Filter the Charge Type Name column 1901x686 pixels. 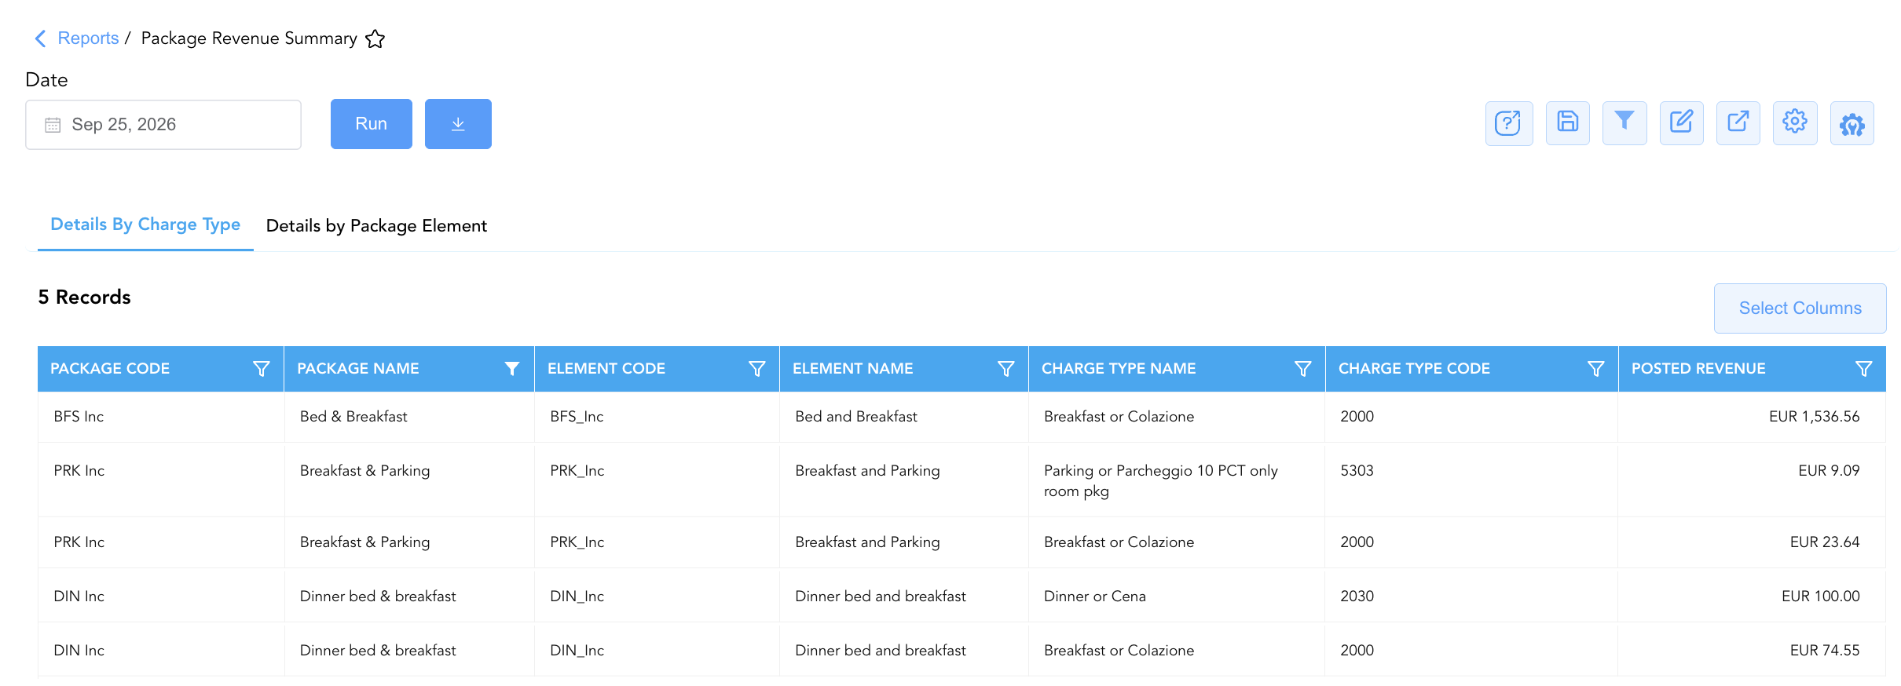coord(1303,369)
